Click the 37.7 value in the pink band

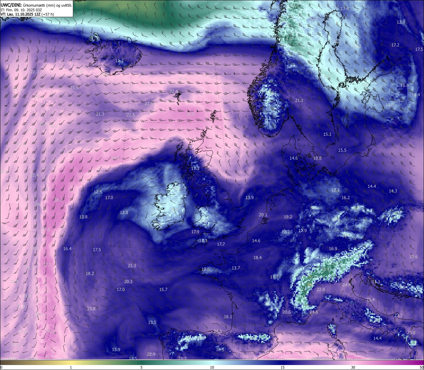coord(47,264)
